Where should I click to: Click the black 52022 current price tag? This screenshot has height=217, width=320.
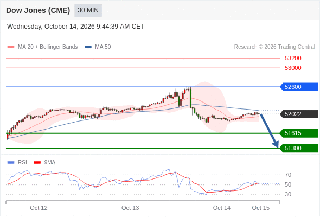[299, 114]
